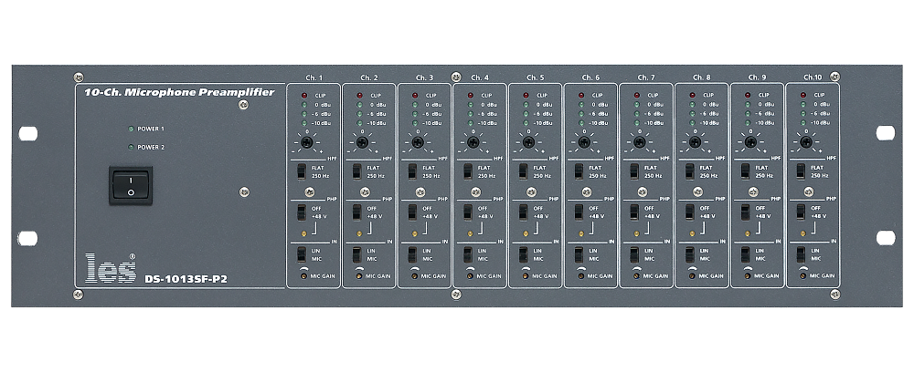Click the Ch. 1 channel label

click(314, 77)
